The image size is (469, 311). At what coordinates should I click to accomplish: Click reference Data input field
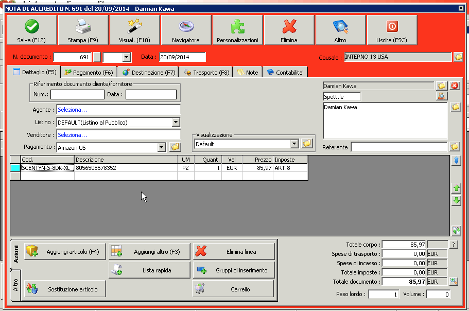(151, 94)
